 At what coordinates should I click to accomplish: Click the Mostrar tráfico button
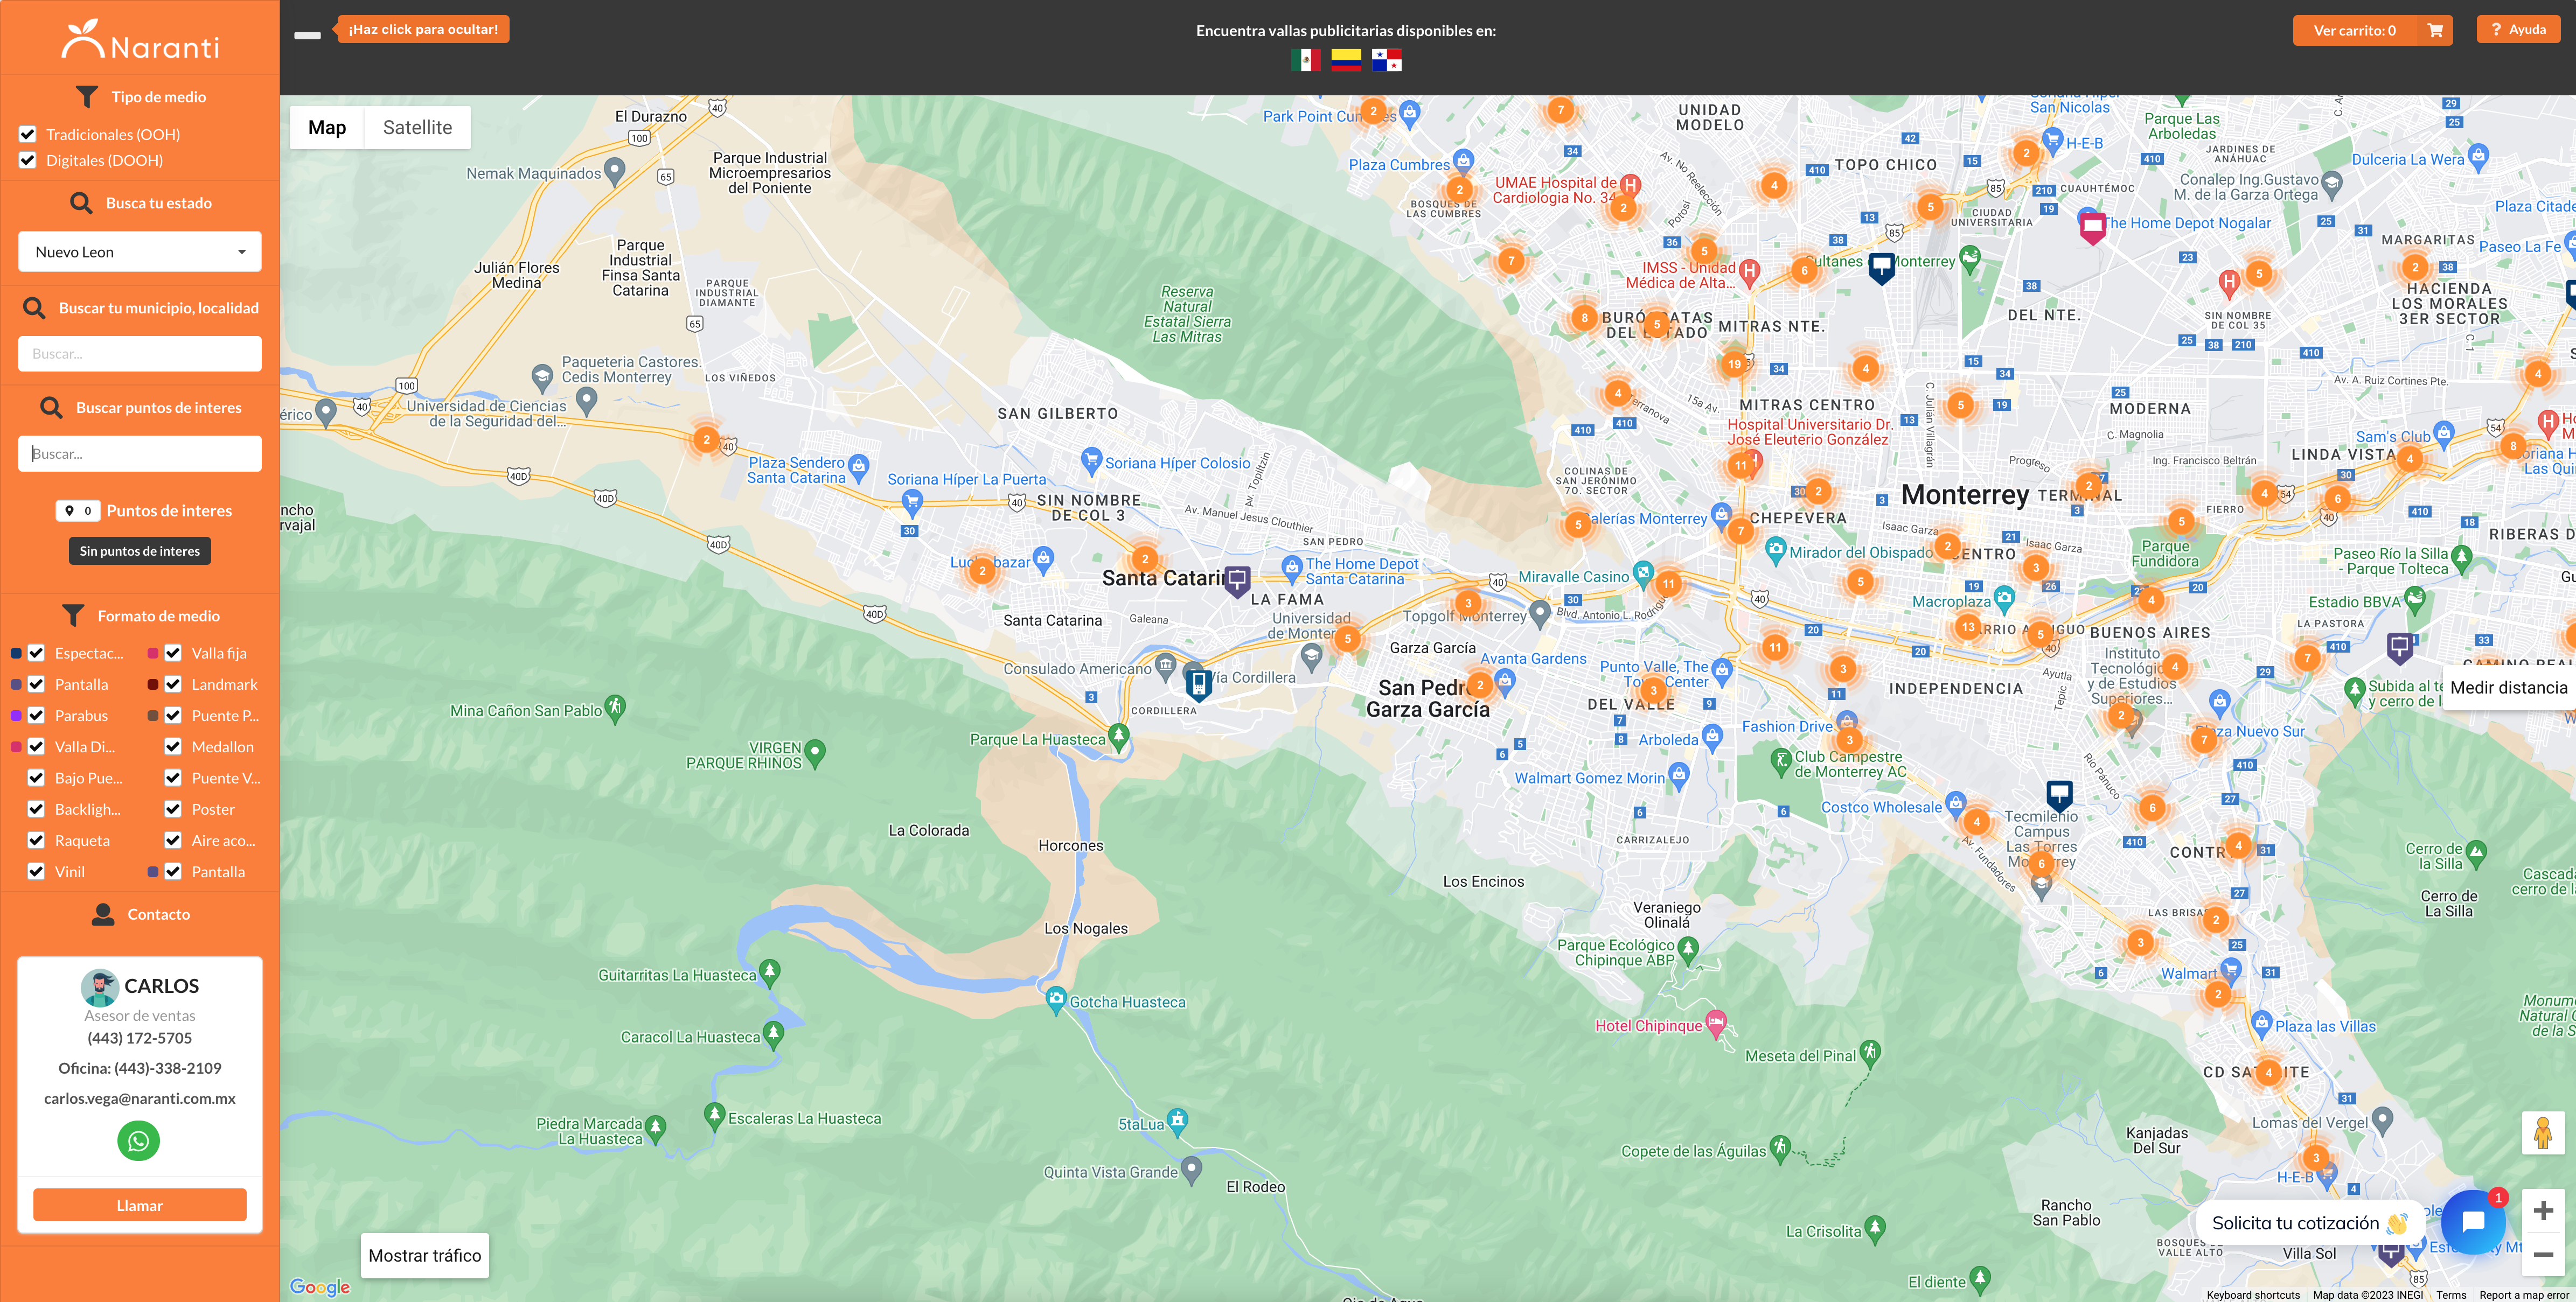click(424, 1255)
